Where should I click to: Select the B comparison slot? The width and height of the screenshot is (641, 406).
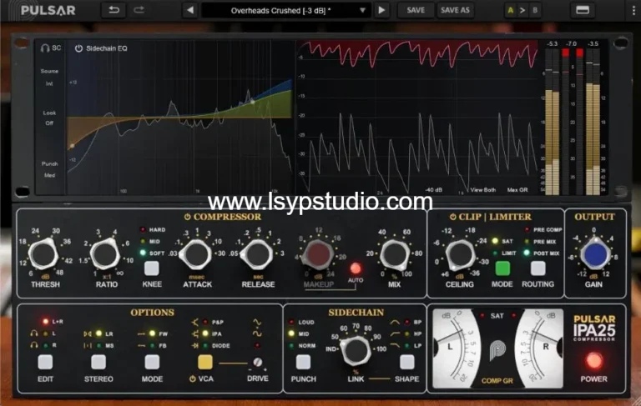point(535,11)
